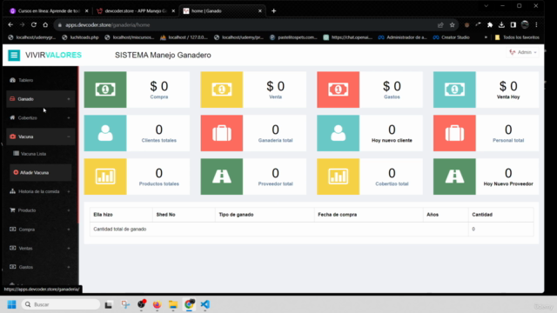Open browser downloads icon
Image resolution: width=557 pixels, height=313 pixels.
click(501, 25)
